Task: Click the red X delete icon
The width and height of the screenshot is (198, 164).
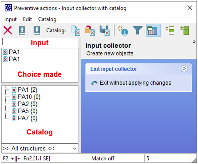Action: click(7, 30)
